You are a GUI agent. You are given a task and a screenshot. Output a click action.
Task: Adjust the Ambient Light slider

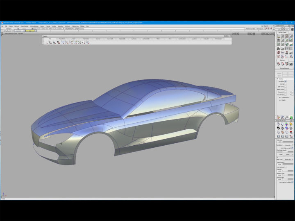pyautogui.click(x=288, y=175)
